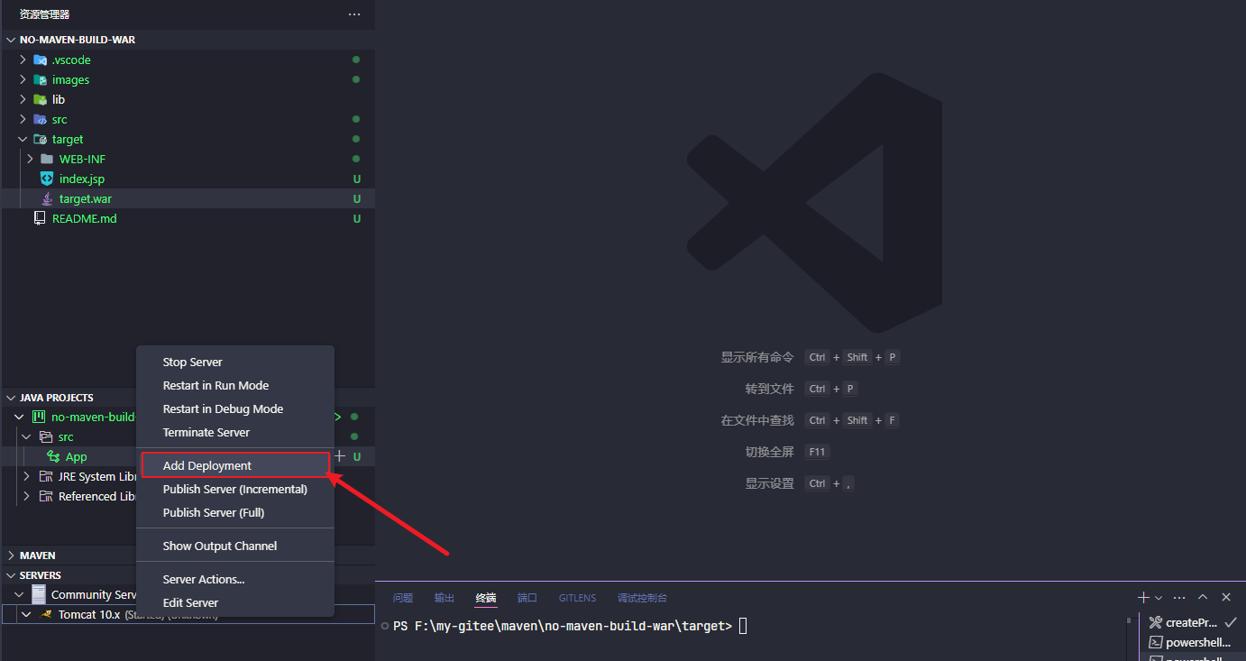The image size is (1246, 661).
Task: Select Stop Server in the context menu
Action: coord(192,362)
